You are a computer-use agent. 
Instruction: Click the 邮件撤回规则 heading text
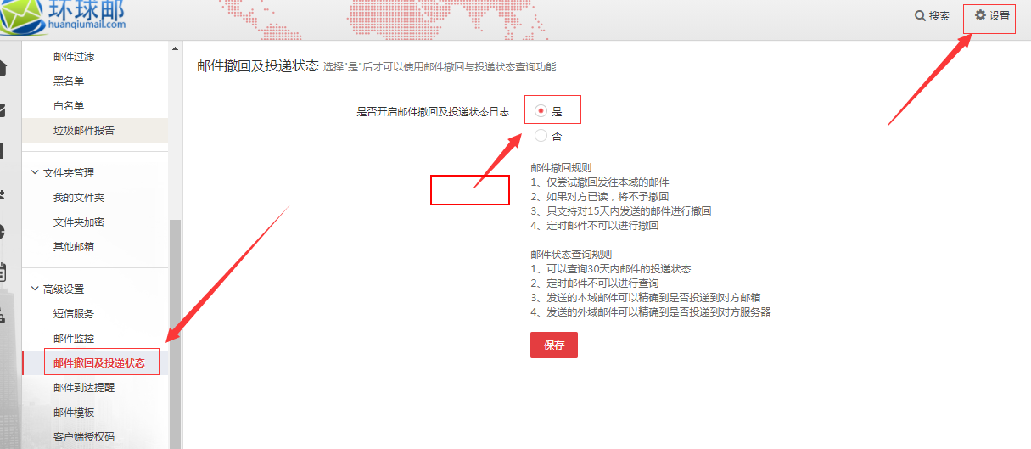pyautogui.click(x=561, y=168)
